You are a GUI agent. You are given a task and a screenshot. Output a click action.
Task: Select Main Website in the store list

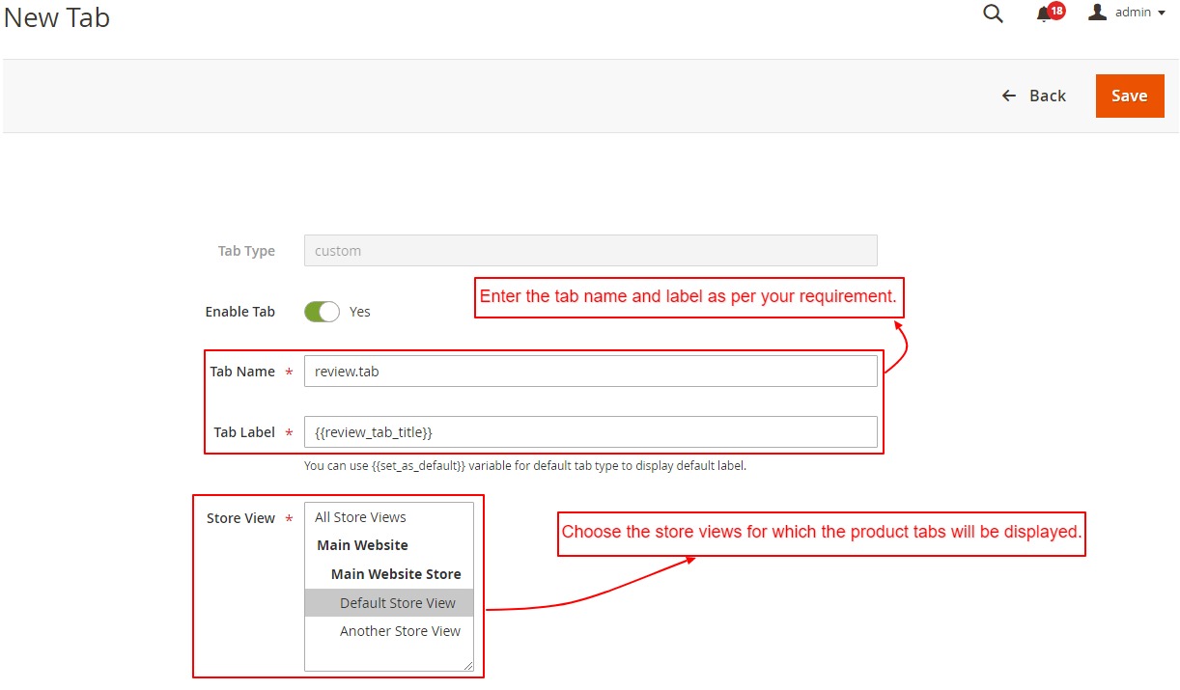362,545
